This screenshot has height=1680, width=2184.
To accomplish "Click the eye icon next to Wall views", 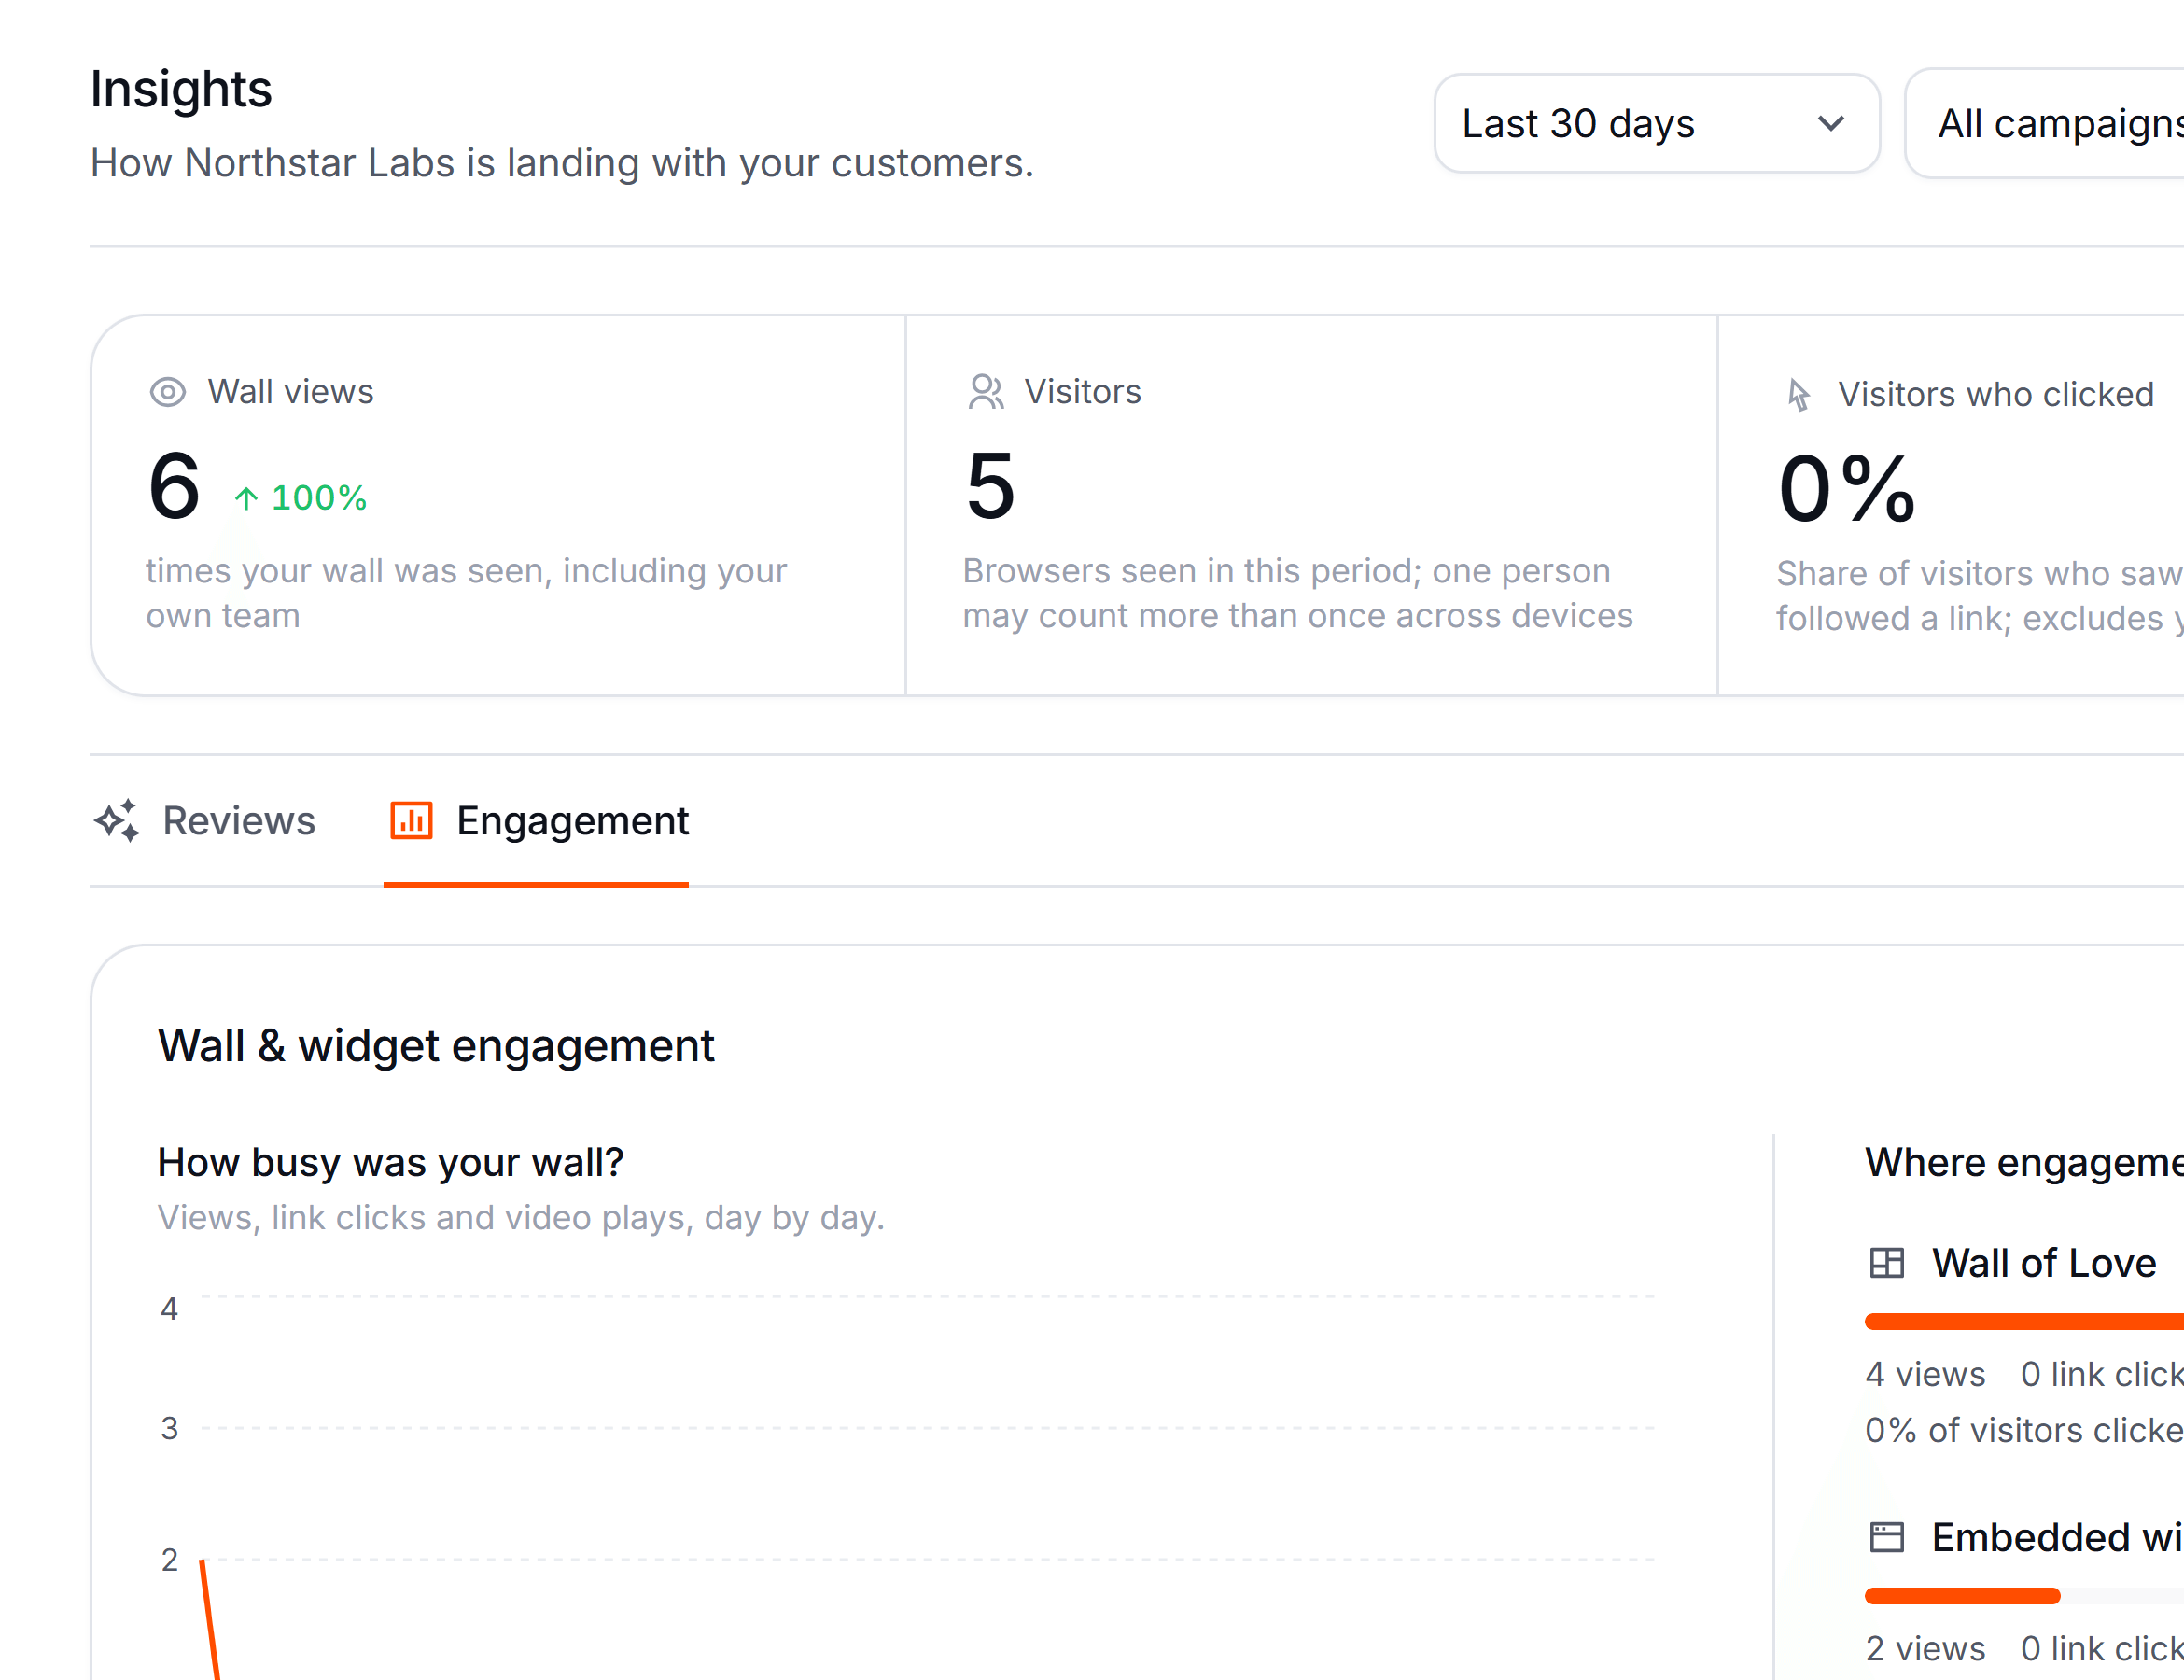I will point(168,392).
